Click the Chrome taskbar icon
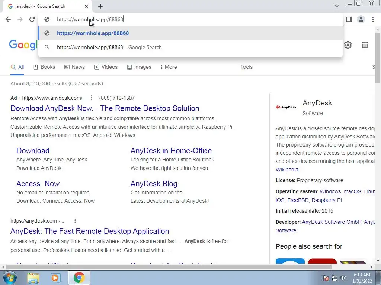This screenshot has width=381, height=285. click(79, 278)
